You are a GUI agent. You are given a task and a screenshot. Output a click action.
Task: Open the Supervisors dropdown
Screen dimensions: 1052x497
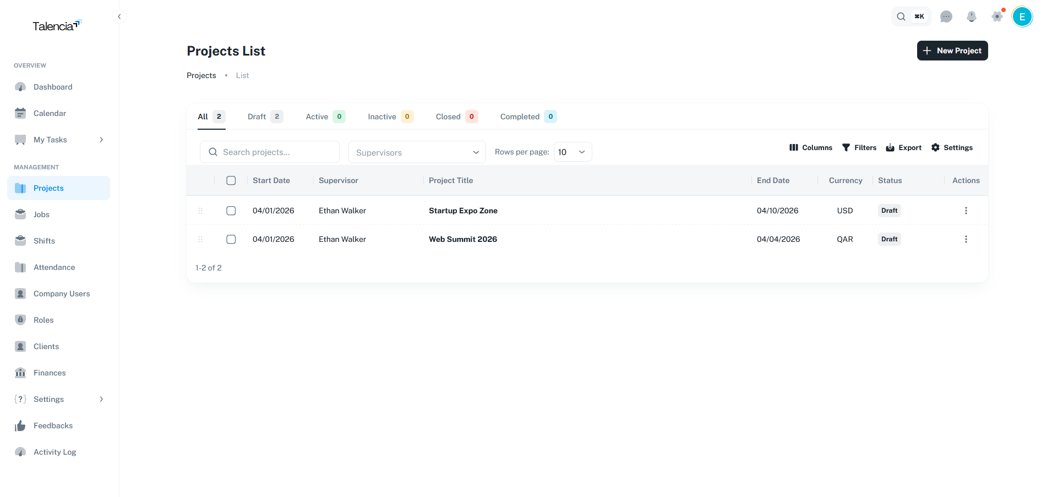[x=417, y=152]
